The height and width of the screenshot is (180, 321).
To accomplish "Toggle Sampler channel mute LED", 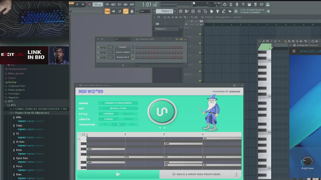I will pos(98,47).
